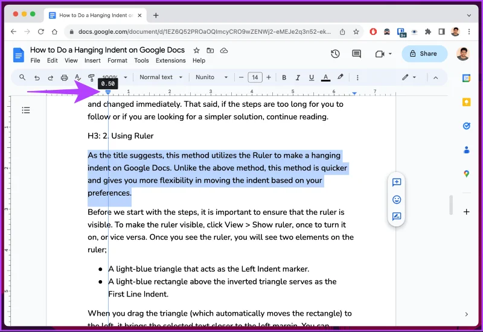Click the left indent marker on ruler

click(108, 92)
